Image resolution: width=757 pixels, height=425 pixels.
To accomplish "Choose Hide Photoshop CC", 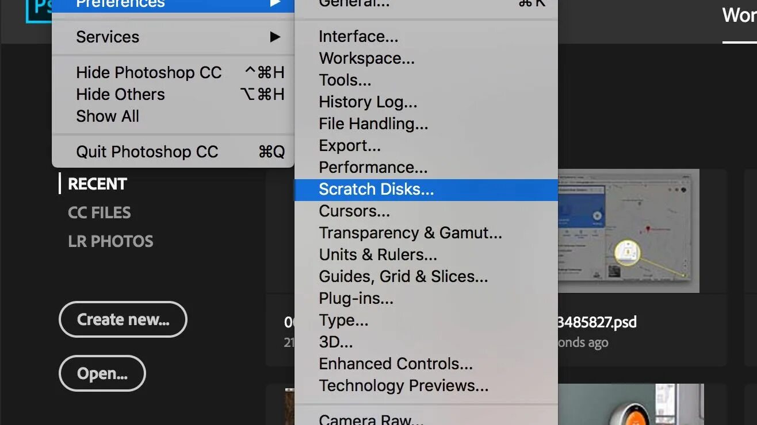I will (x=173, y=72).
